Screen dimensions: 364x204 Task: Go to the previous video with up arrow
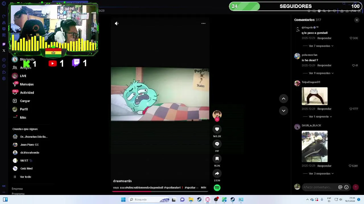tap(284, 99)
